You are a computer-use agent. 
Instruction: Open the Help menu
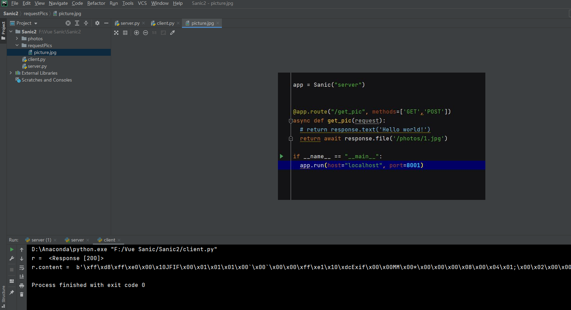178,3
